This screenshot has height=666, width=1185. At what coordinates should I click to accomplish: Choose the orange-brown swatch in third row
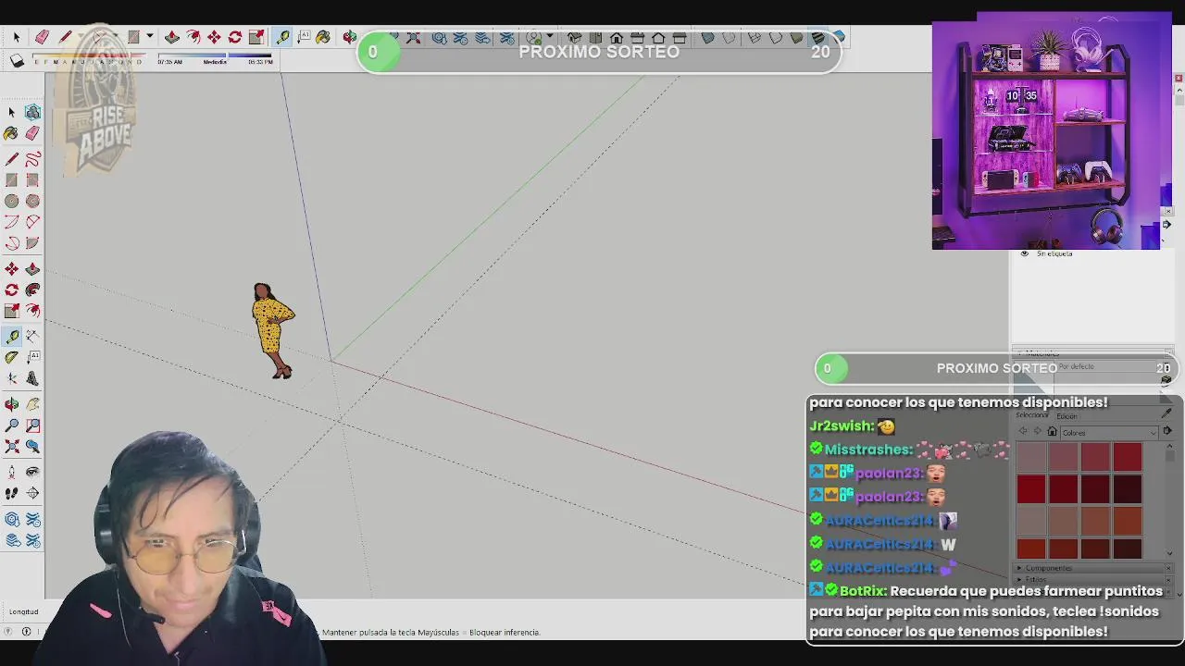(1128, 520)
